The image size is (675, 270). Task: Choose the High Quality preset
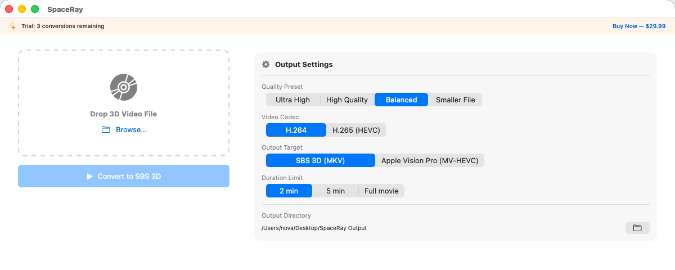click(x=346, y=100)
